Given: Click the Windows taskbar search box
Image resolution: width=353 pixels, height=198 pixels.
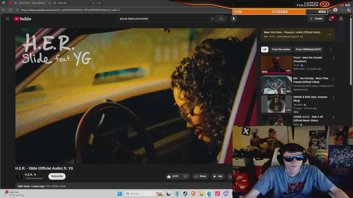Looking at the screenshot, I should (x=144, y=194).
